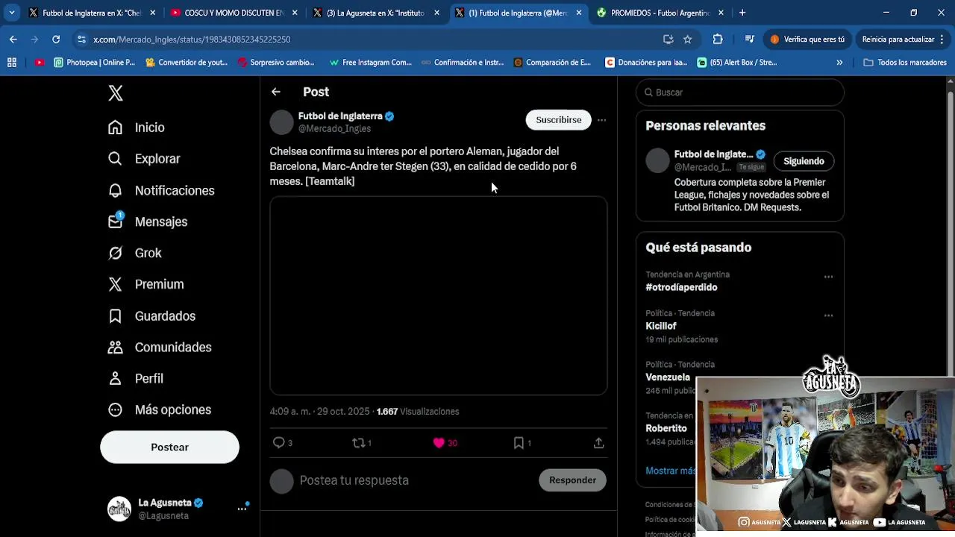This screenshot has height=537, width=955.
Task: Toggle the pink like heart
Action: click(439, 443)
